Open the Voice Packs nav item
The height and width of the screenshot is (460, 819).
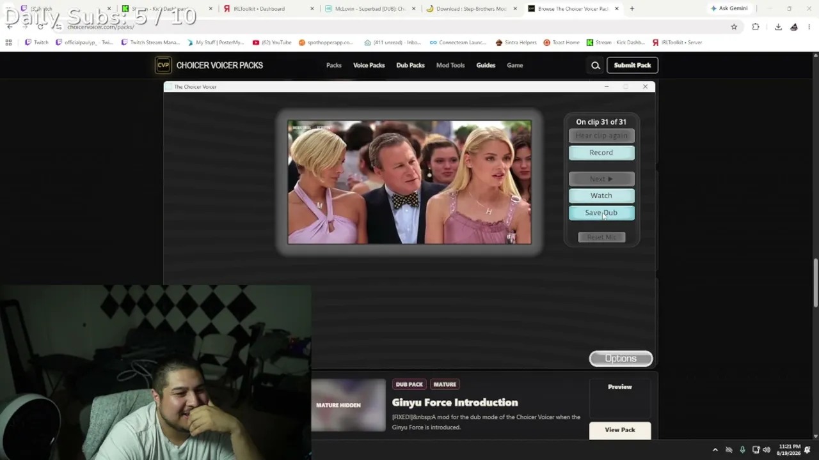click(x=369, y=65)
